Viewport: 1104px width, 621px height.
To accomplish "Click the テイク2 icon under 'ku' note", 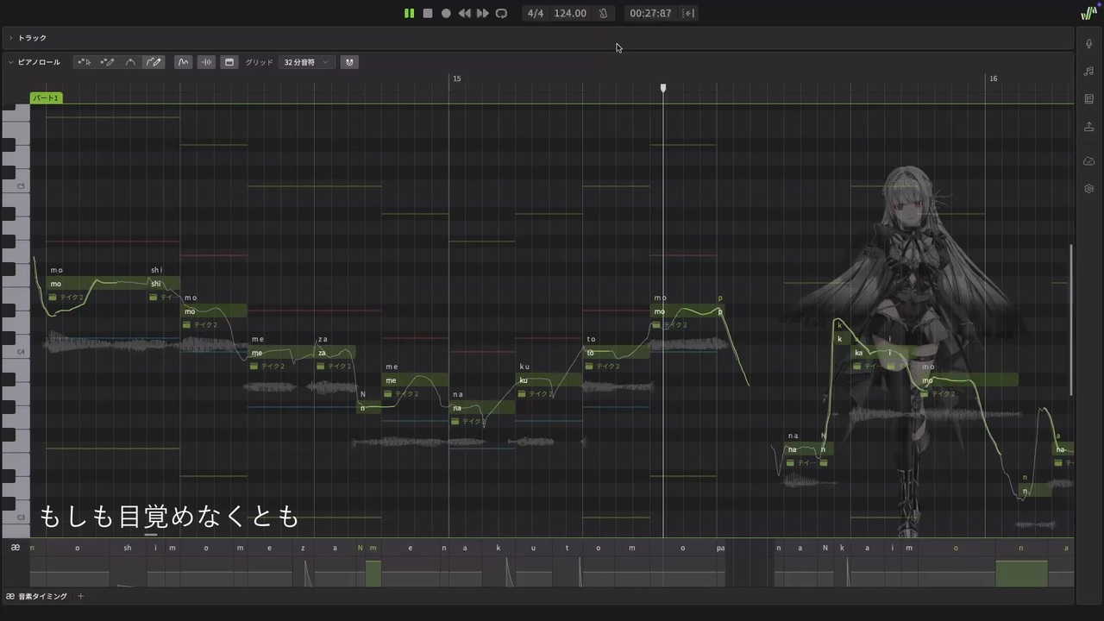I will tap(523, 394).
